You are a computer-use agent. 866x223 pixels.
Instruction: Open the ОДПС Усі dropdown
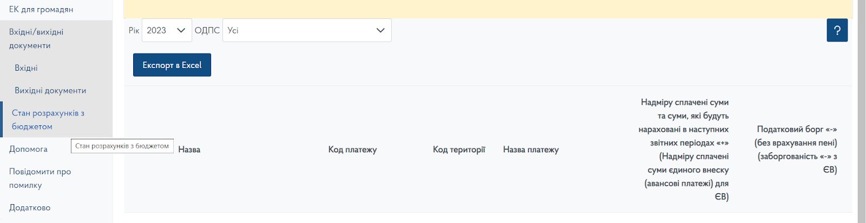coord(307,30)
